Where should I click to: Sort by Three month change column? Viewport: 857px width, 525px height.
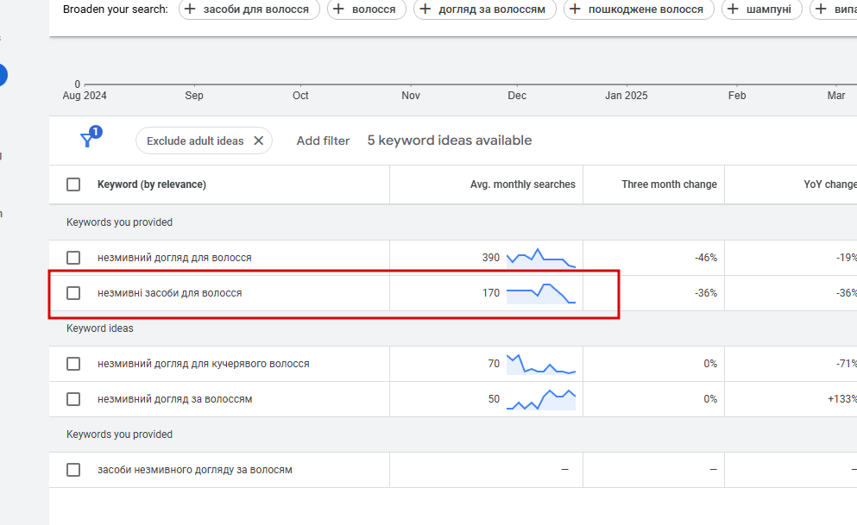669,184
